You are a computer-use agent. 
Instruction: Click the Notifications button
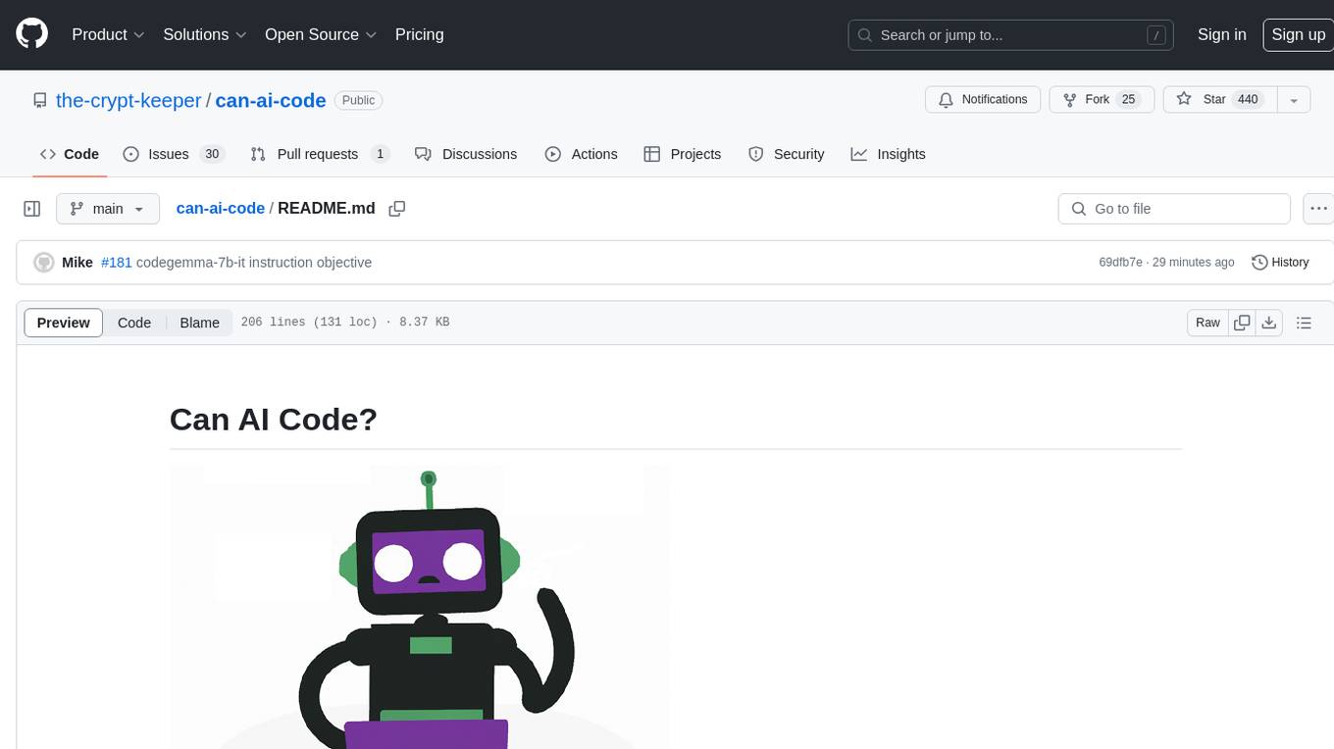pos(983,99)
